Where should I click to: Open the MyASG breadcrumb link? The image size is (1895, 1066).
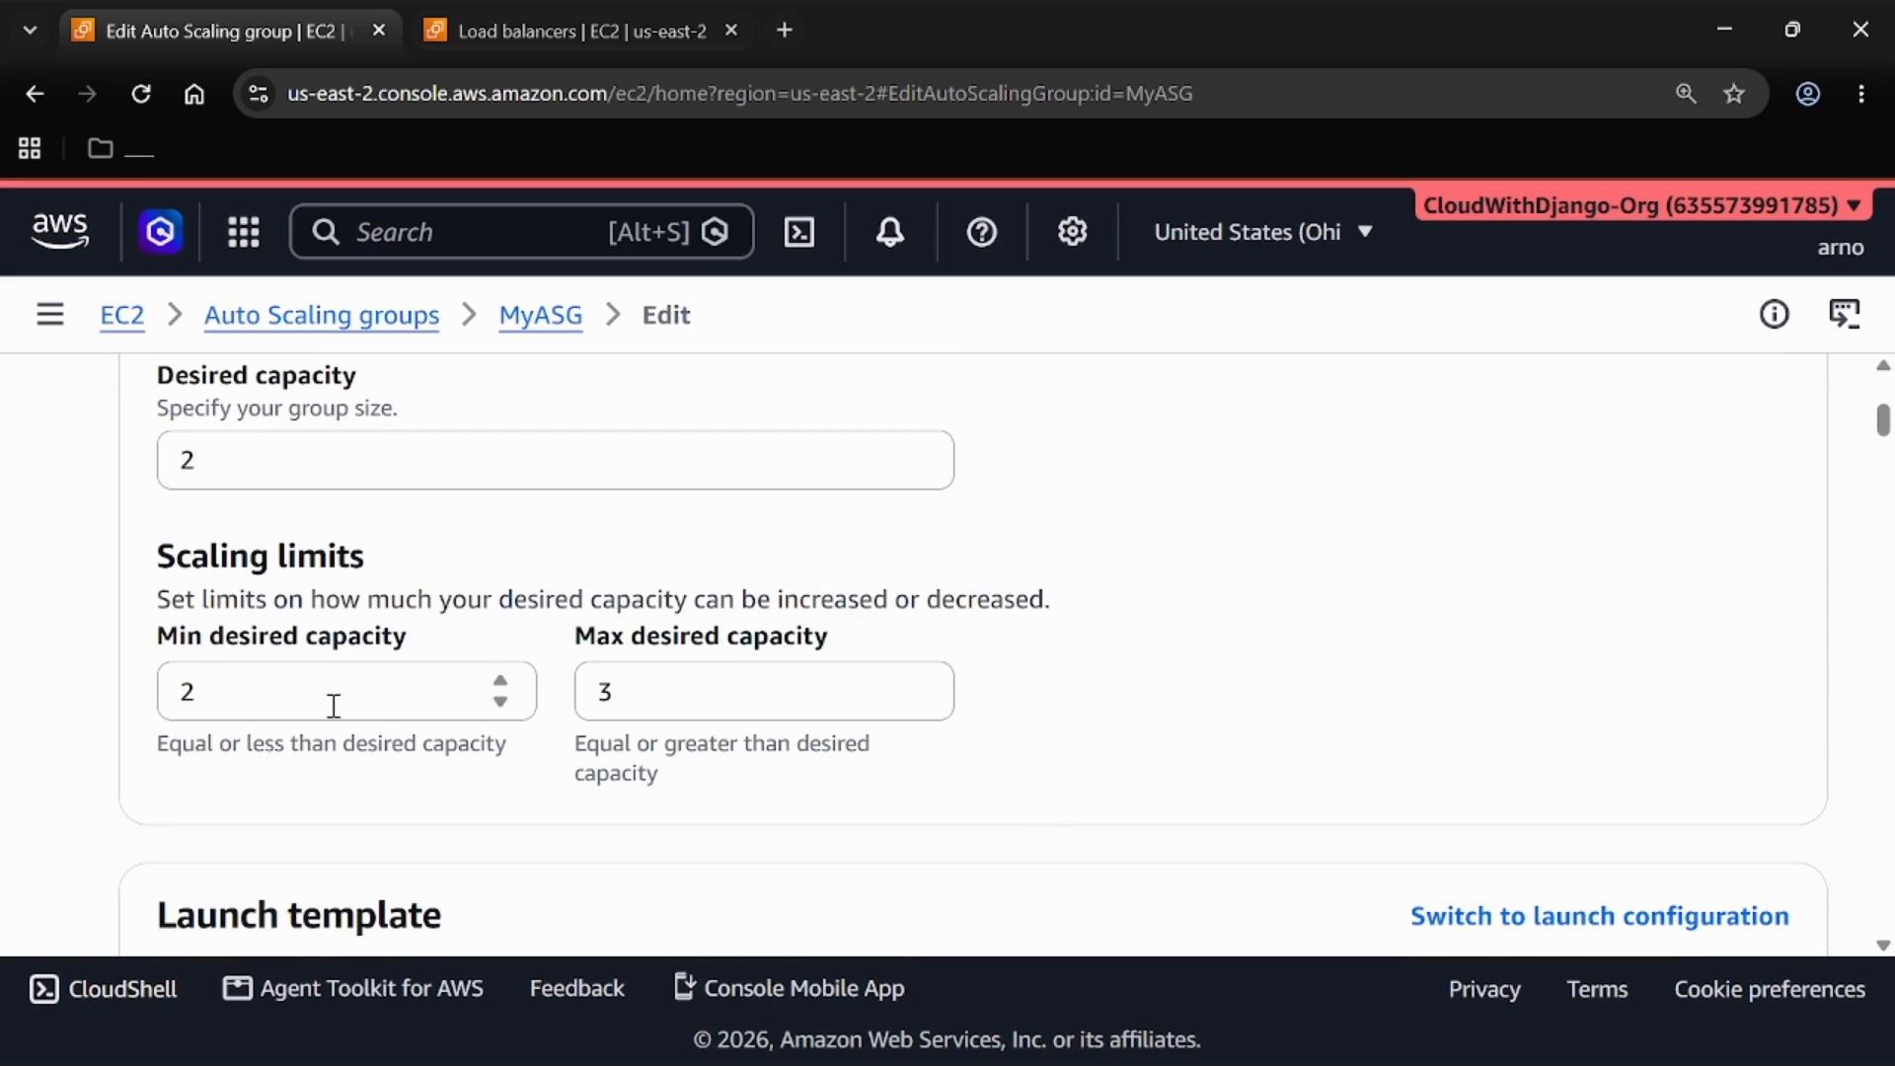541,315
